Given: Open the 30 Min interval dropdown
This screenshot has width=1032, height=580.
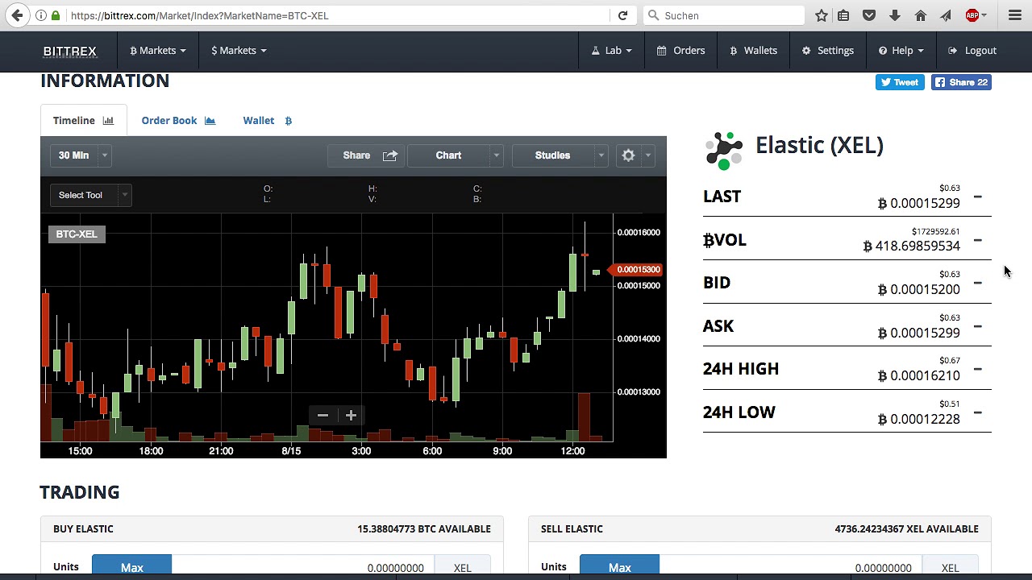Looking at the screenshot, I should 80,155.
